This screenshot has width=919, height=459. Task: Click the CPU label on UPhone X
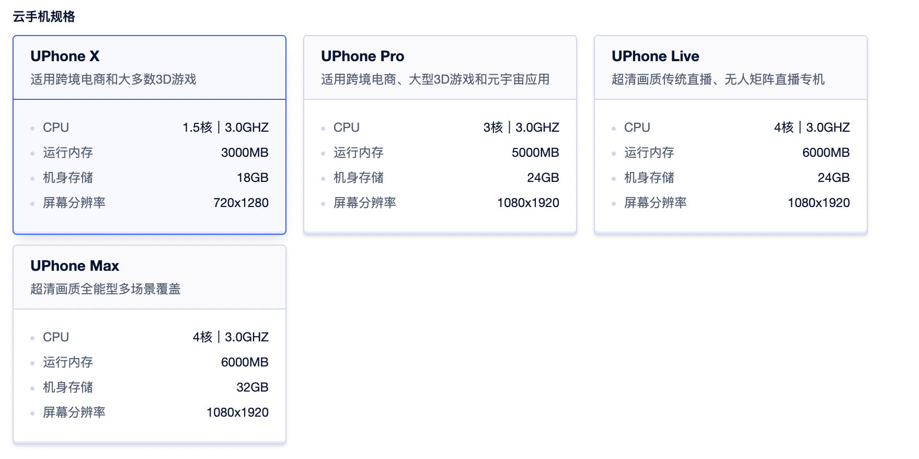click(x=55, y=127)
